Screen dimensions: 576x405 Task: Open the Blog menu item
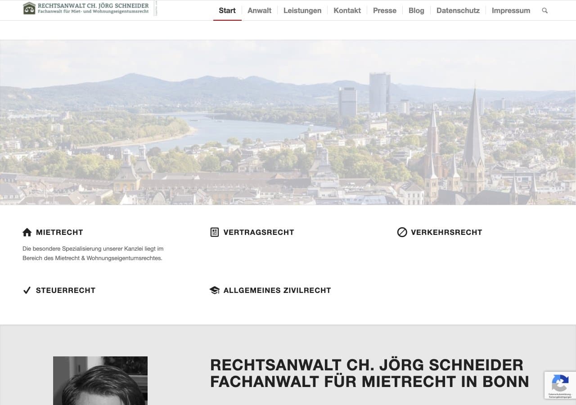point(416,10)
